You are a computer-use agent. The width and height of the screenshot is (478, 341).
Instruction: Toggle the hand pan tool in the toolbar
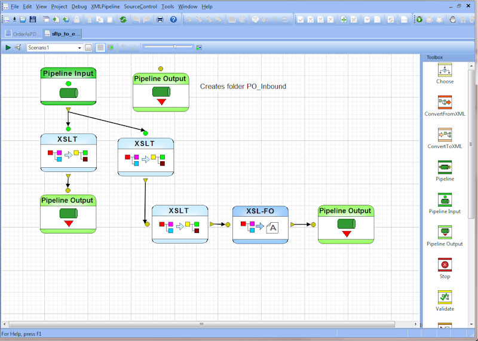coord(452,19)
